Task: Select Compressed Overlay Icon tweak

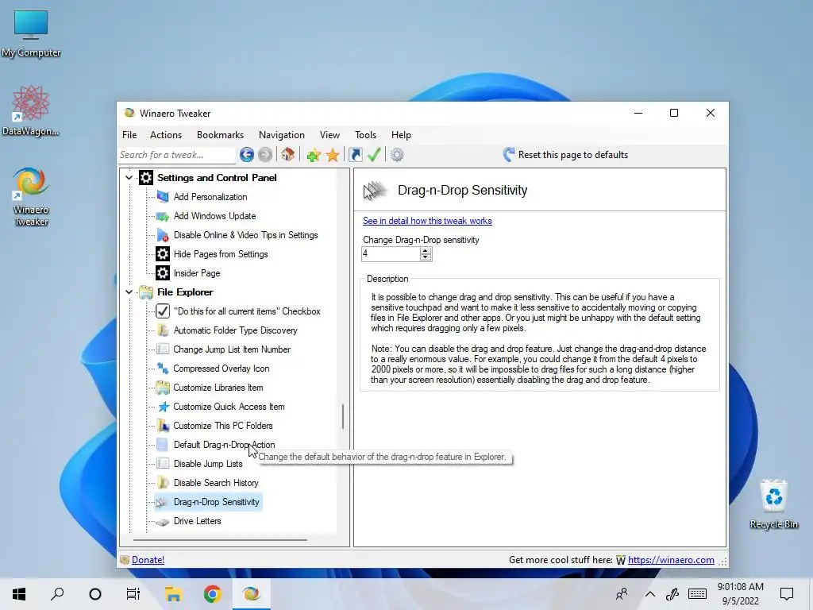Action: (x=222, y=369)
